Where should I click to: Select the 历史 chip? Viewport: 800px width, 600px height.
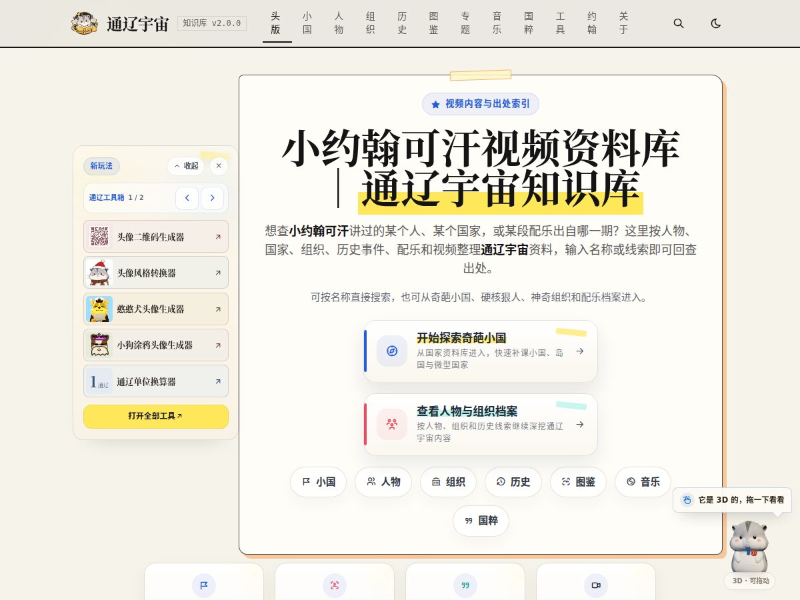click(x=513, y=482)
